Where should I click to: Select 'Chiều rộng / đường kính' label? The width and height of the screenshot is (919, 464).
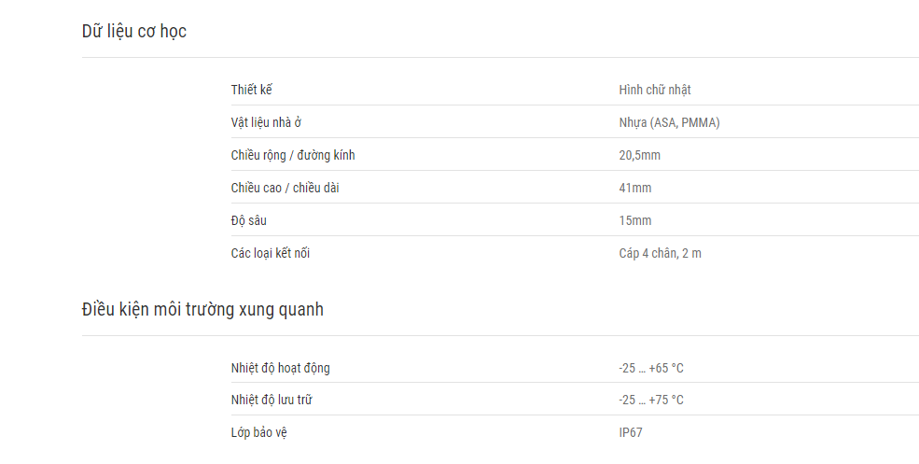293,156
